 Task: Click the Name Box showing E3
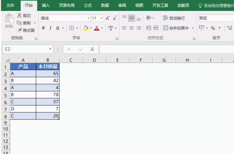pyautogui.click(x=26, y=49)
